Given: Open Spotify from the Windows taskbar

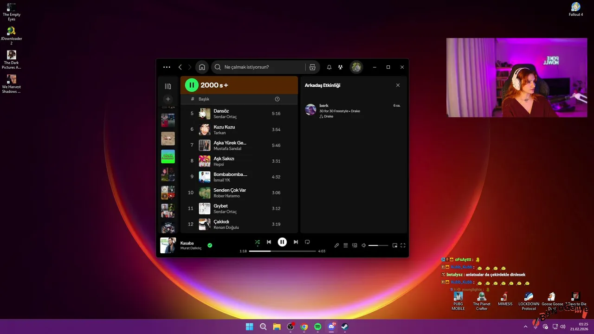Looking at the screenshot, I should (318, 327).
